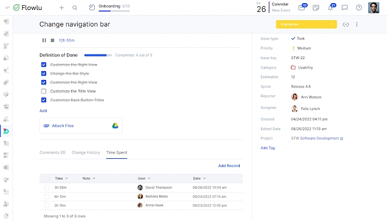Click the plus create icon in header
This screenshot has width=387, height=221.
62,8
